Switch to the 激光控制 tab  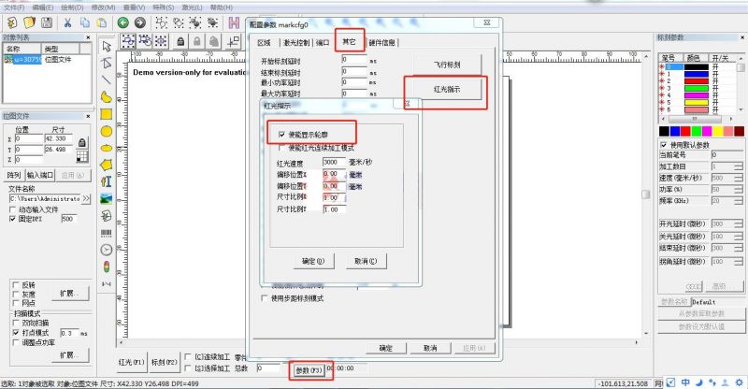click(295, 42)
